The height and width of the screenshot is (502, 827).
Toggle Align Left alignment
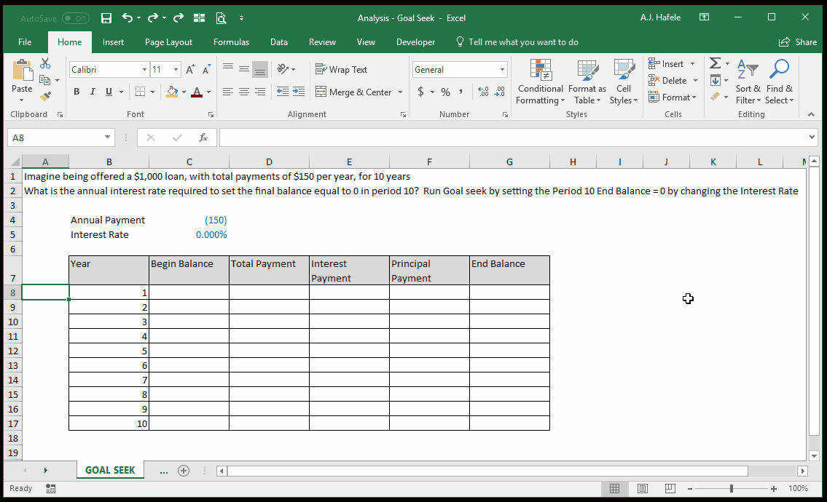tap(228, 92)
